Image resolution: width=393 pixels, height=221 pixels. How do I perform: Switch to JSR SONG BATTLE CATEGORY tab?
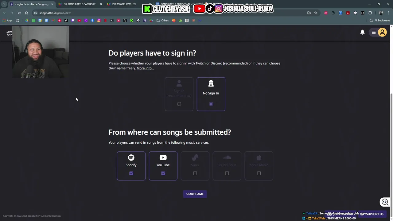(79, 4)
